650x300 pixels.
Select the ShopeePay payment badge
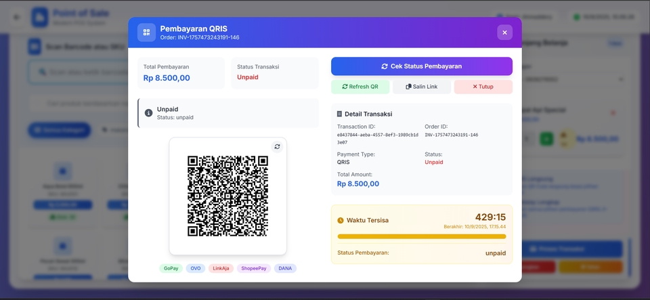click(254, 268)
